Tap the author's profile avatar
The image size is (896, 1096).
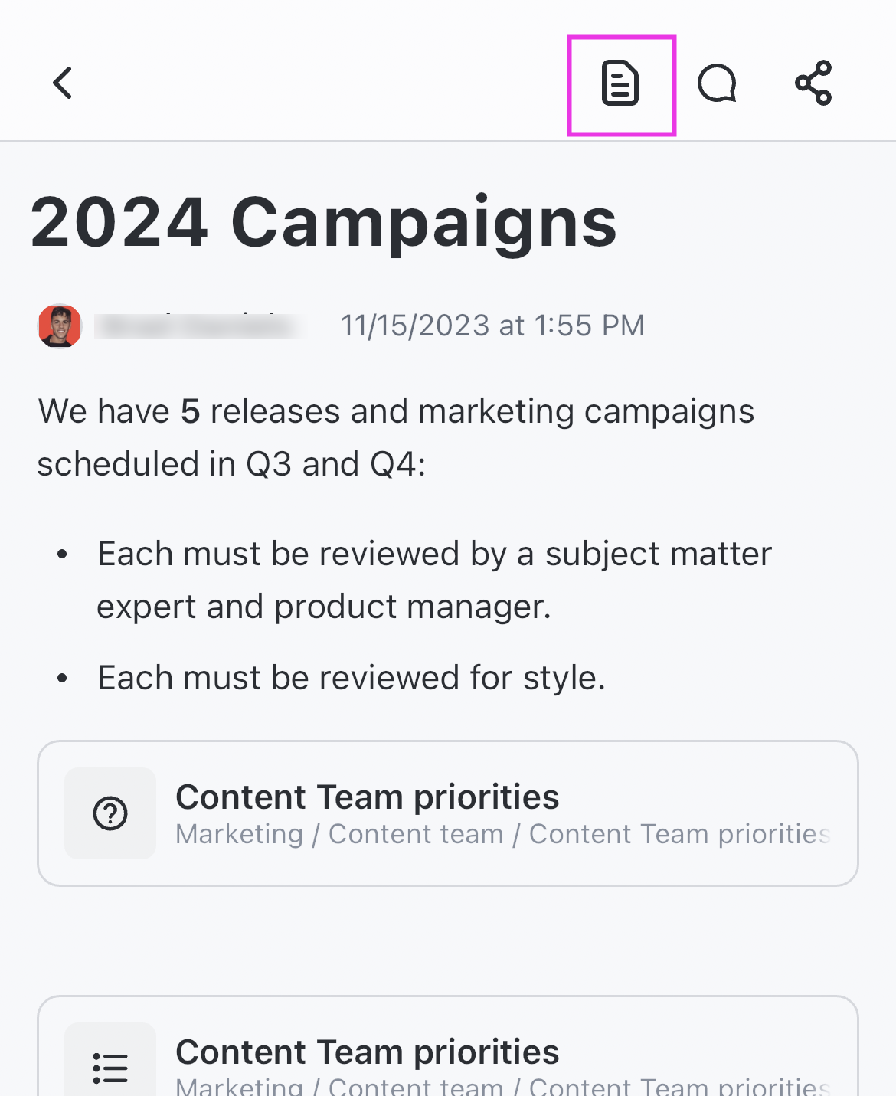coord(60,326)
